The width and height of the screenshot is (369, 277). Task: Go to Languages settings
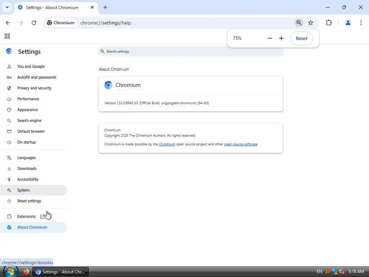(x=34, y=158)
